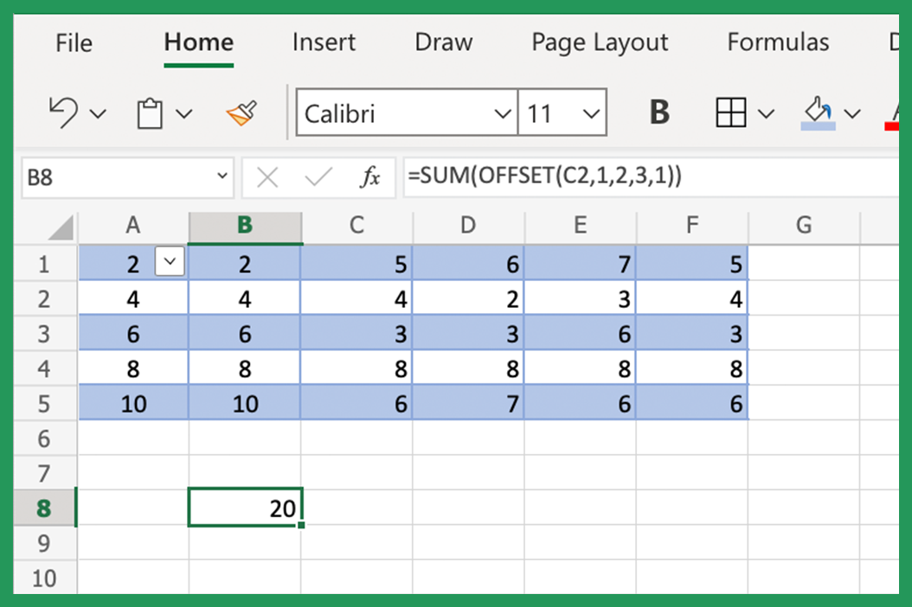
Task: Click the Select All corner triangle
Action: tap(61, 227)
